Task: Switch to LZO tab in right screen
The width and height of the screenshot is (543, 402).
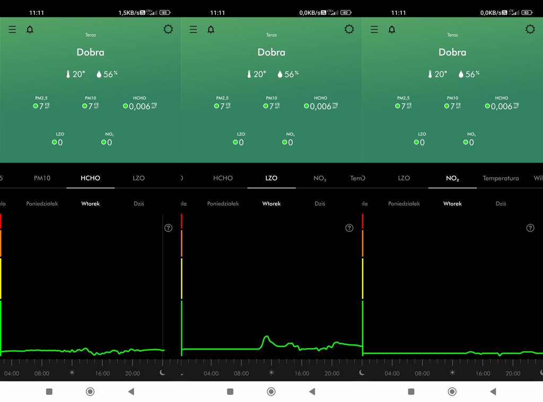Action: 404,178
